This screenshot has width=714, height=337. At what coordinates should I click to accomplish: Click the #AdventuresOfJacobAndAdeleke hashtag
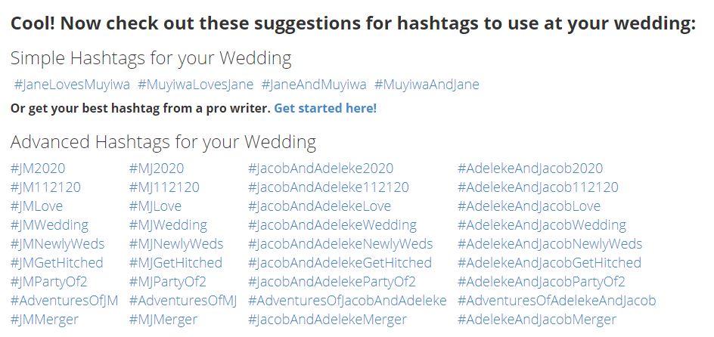coord(347,301)
